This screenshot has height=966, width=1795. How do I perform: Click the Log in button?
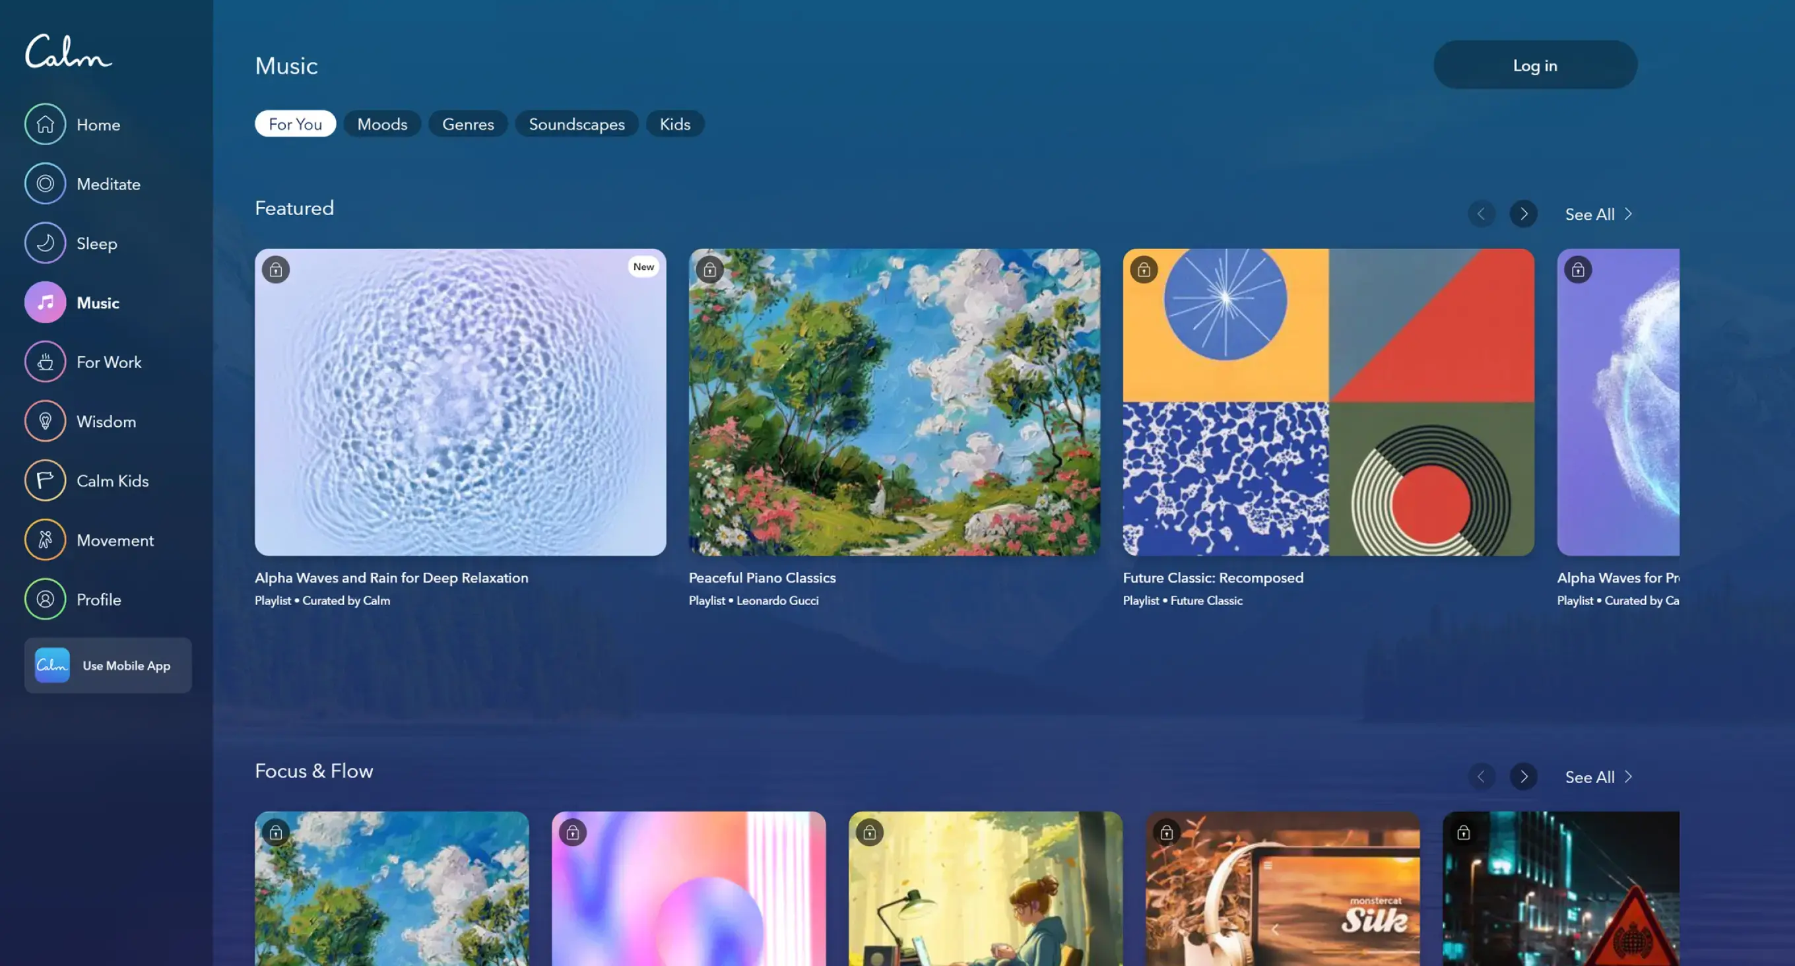[x=1534, y=65]
